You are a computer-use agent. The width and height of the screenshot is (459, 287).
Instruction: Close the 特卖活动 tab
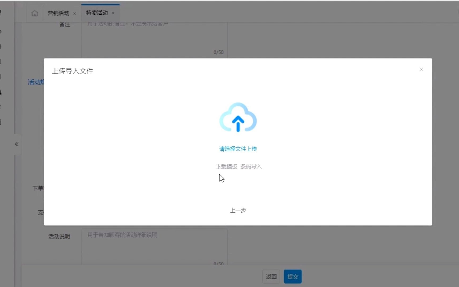coord(113,13)
